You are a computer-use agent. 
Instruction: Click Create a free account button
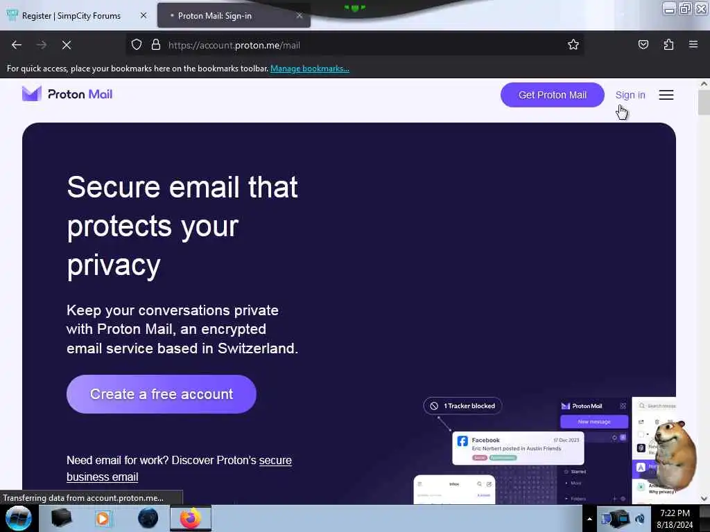[x=161, y=394]
